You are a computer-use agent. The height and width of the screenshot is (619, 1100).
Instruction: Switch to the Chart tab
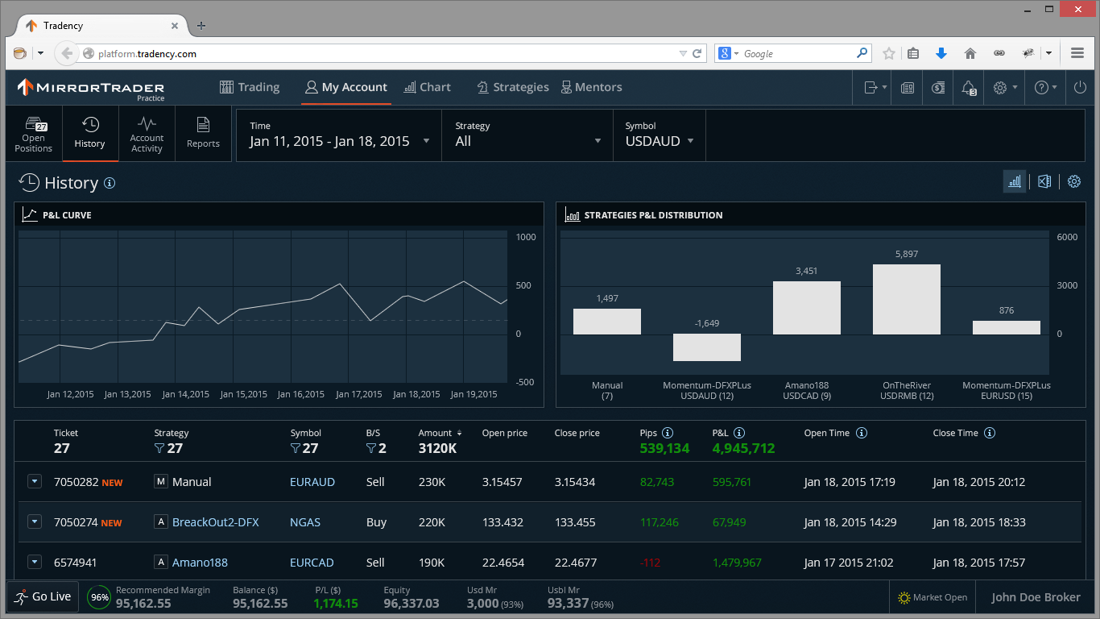[x=428, y=87]
